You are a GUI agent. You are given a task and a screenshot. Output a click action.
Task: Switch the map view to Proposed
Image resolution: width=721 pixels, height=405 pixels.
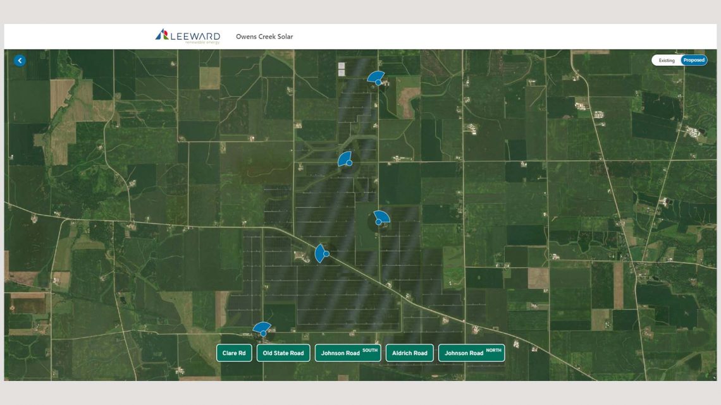[x=694, y=60]
